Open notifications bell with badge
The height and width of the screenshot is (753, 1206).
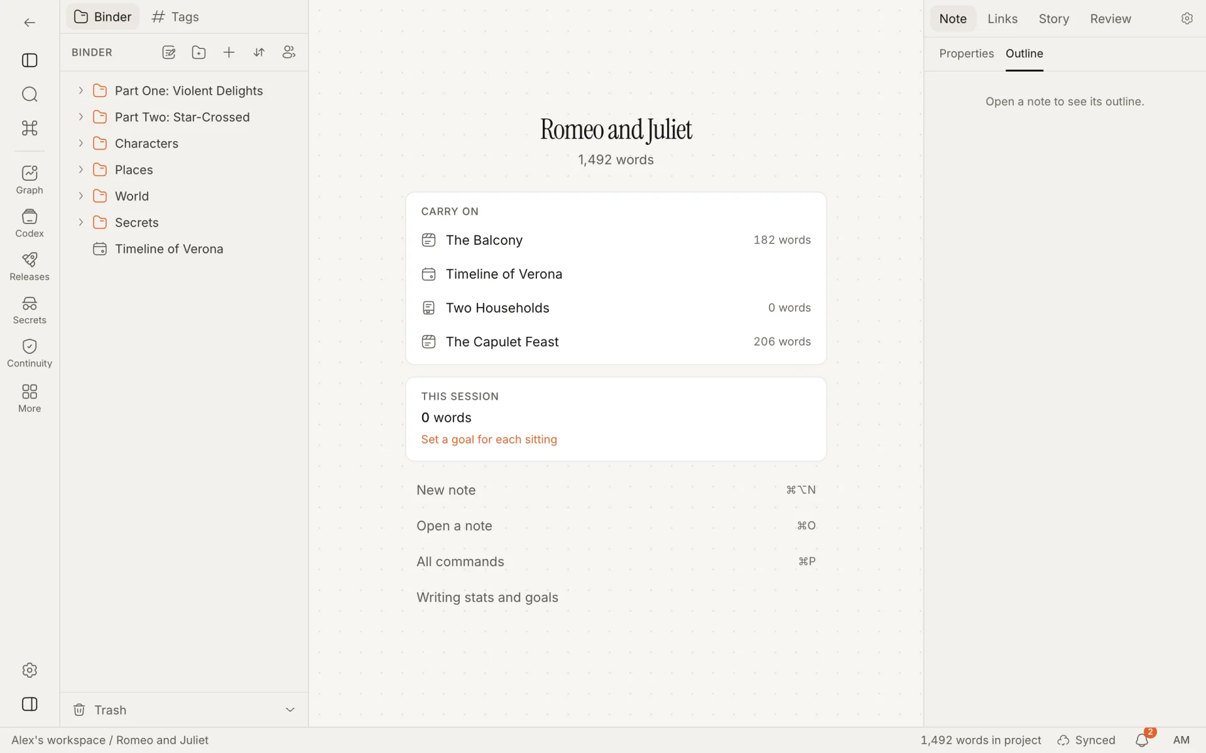point(1143,740)
